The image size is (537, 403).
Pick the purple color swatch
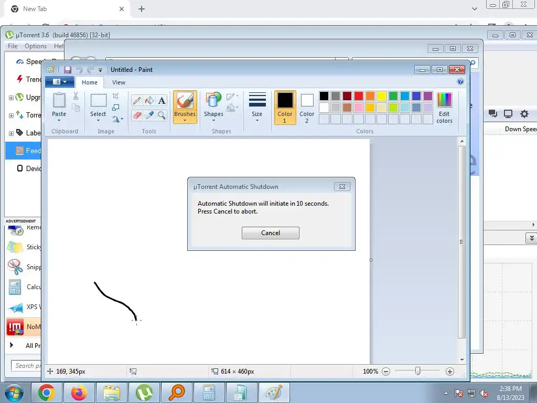(428, 96)
